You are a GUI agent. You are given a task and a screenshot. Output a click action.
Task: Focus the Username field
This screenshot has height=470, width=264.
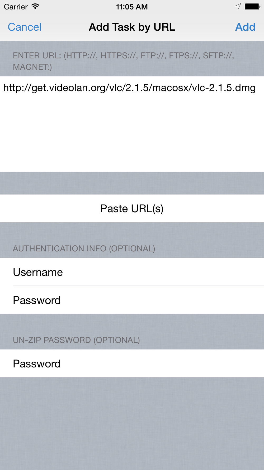132,272
